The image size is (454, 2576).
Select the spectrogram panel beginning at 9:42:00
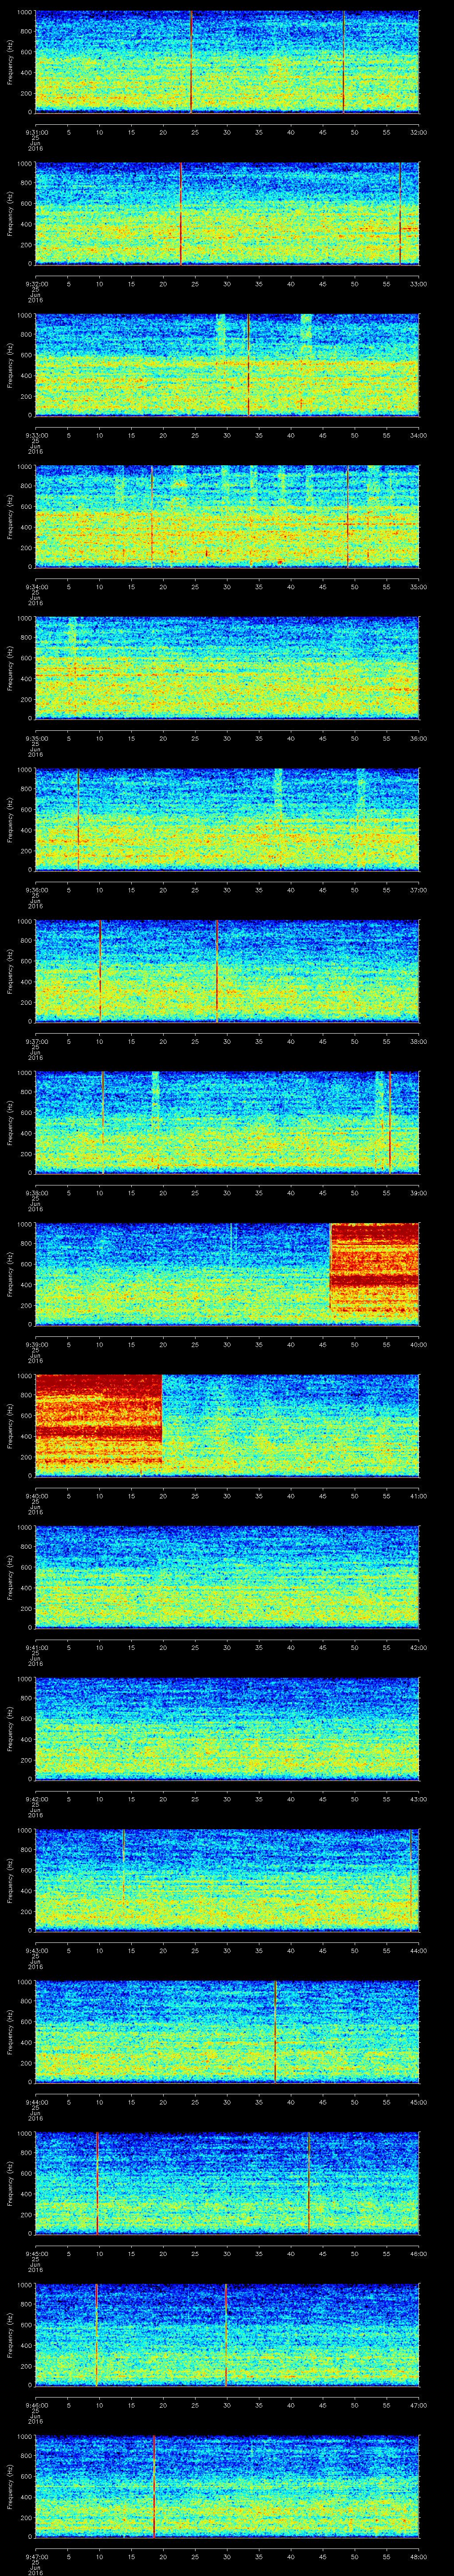pos(227,1728)
